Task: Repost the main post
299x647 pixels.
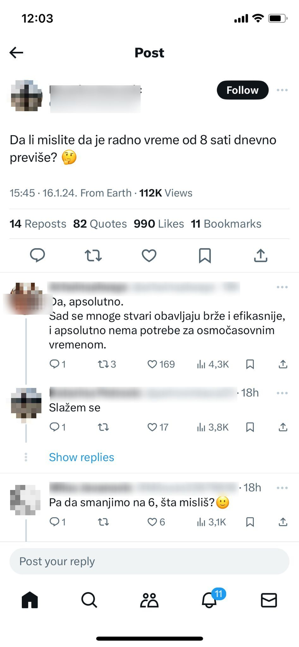Action: click(94, 256)
